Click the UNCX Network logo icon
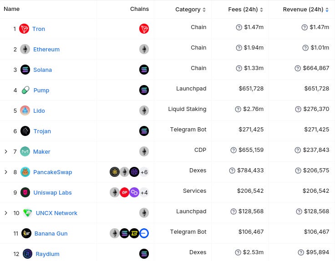 click(28, 213)
